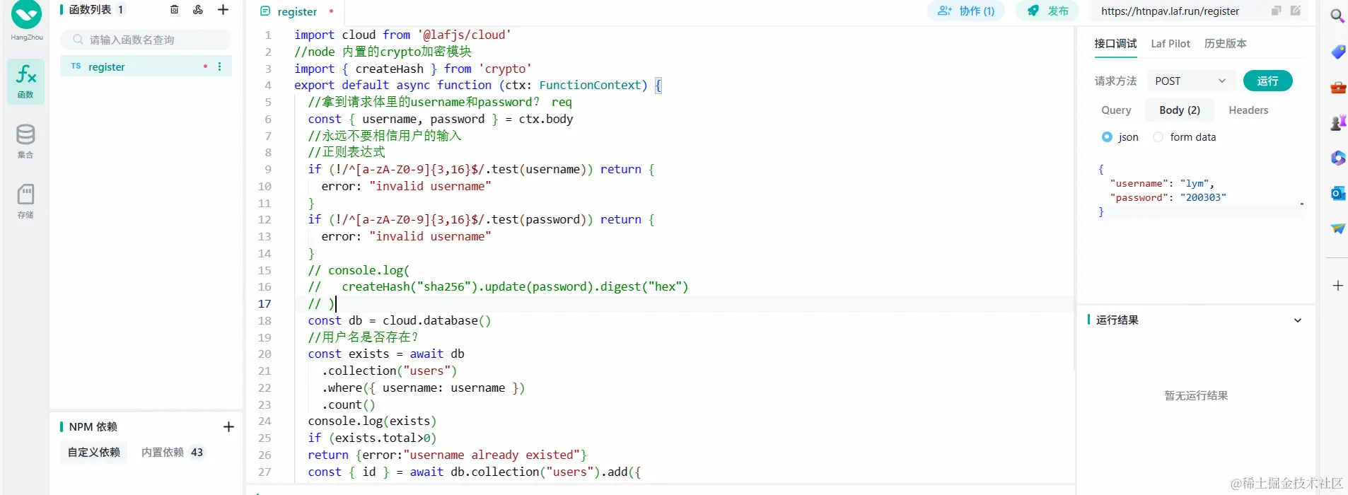Open the browser sidebar search icon
This screenshot has height=495, width=1348.
point(1337,16)
